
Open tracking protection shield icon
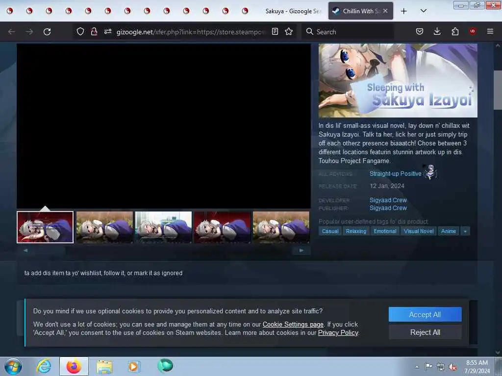pos(80,31)
